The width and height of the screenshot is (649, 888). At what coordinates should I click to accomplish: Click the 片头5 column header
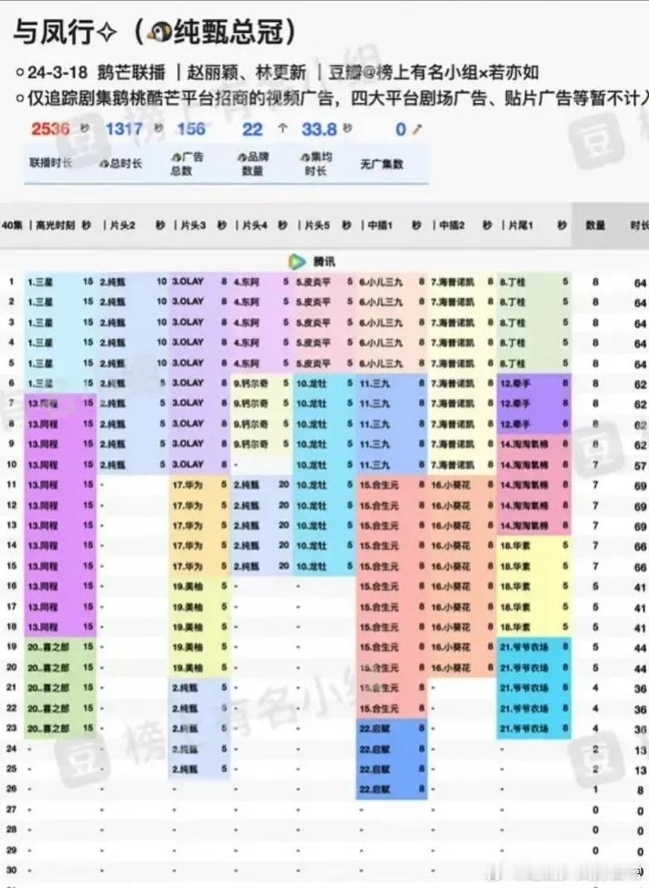click(x=317, y=225)
